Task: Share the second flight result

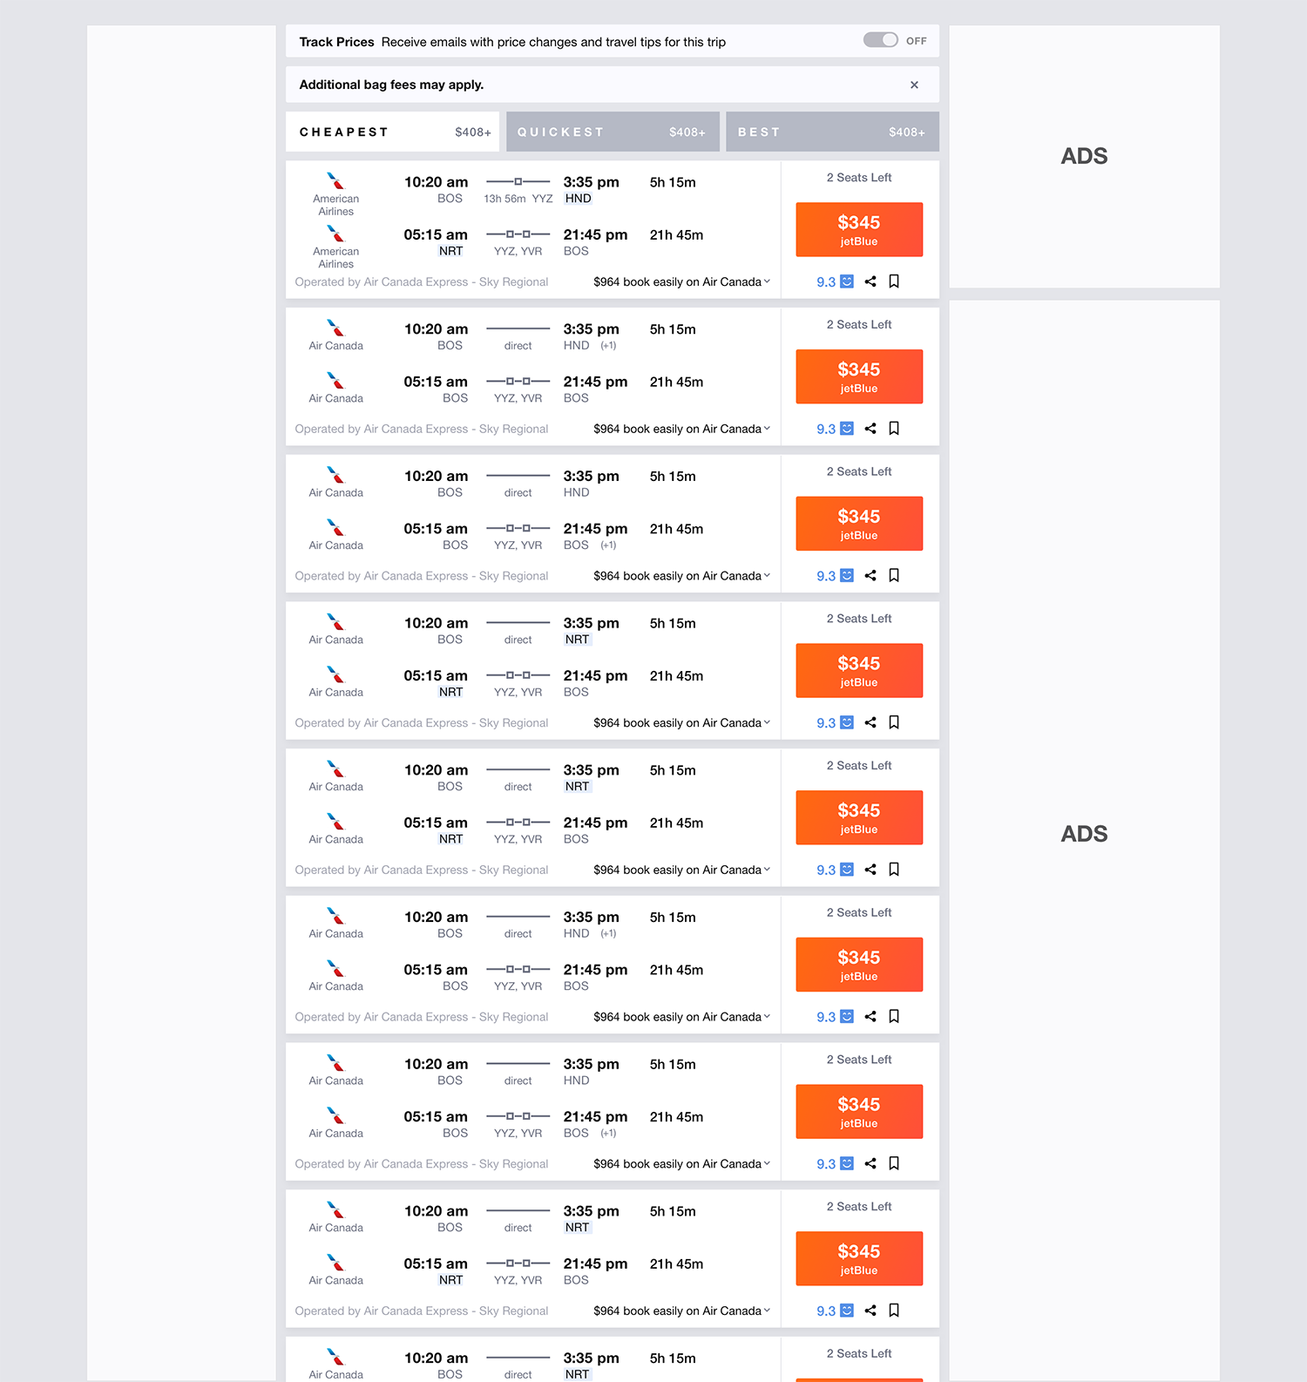Action: (x=870, y=429)
